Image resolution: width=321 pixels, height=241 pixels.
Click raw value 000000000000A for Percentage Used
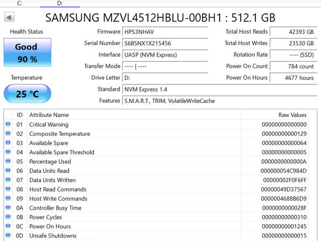[284, 162]
